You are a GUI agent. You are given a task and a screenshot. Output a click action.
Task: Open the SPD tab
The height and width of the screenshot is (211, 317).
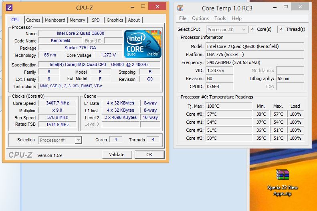pyautogui.click(x=96, y=20)
